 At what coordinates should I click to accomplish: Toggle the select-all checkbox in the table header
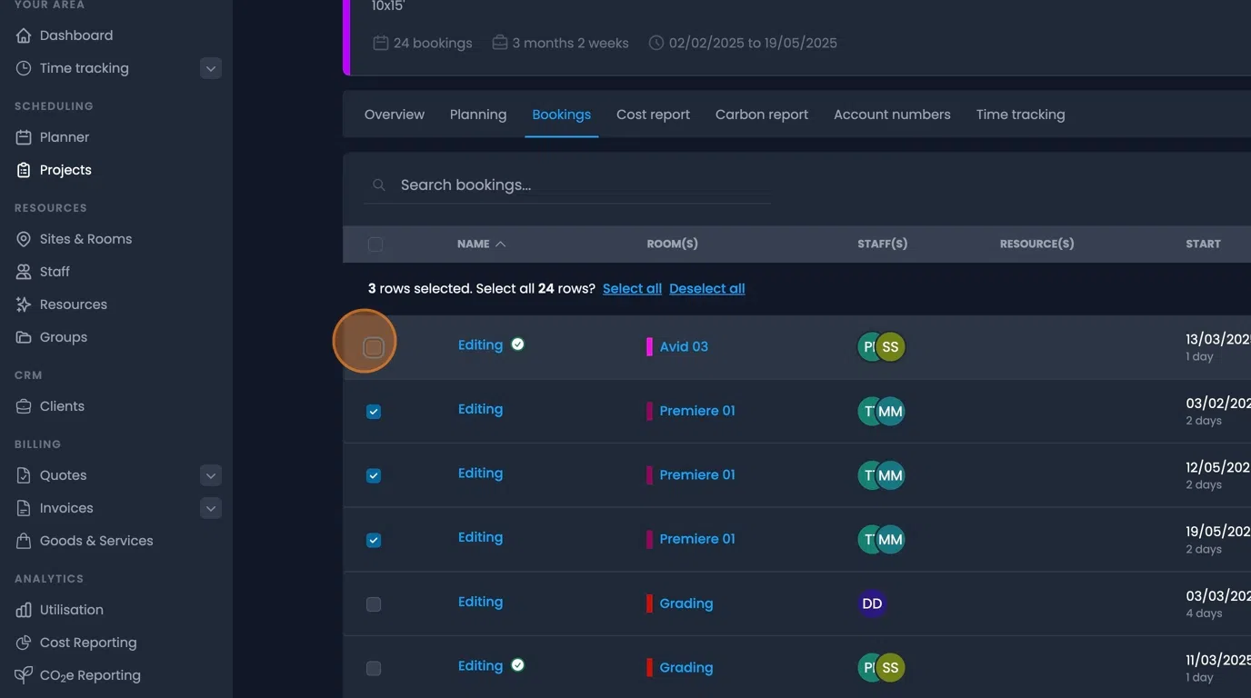[x=376, y=244]
